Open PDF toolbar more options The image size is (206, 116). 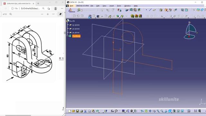tap(53, 14)
